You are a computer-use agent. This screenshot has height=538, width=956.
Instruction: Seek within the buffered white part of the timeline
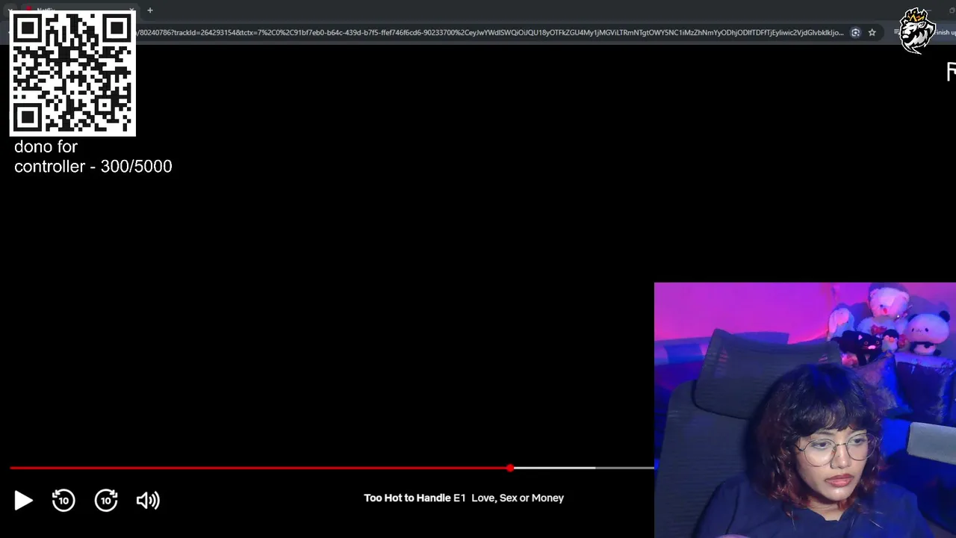pyautogui.click(x=554, y=468)
